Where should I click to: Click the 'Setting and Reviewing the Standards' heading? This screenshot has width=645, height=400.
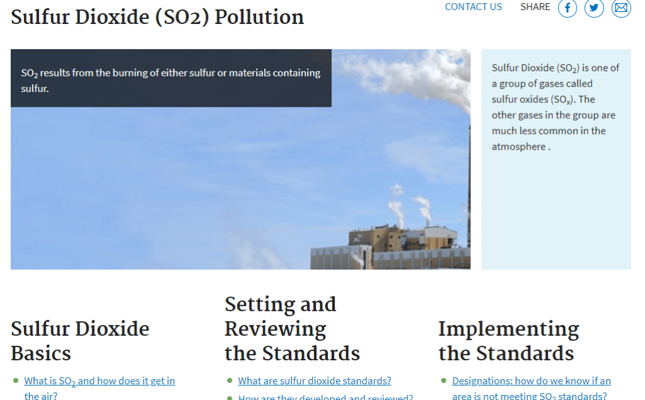(292, 329)
